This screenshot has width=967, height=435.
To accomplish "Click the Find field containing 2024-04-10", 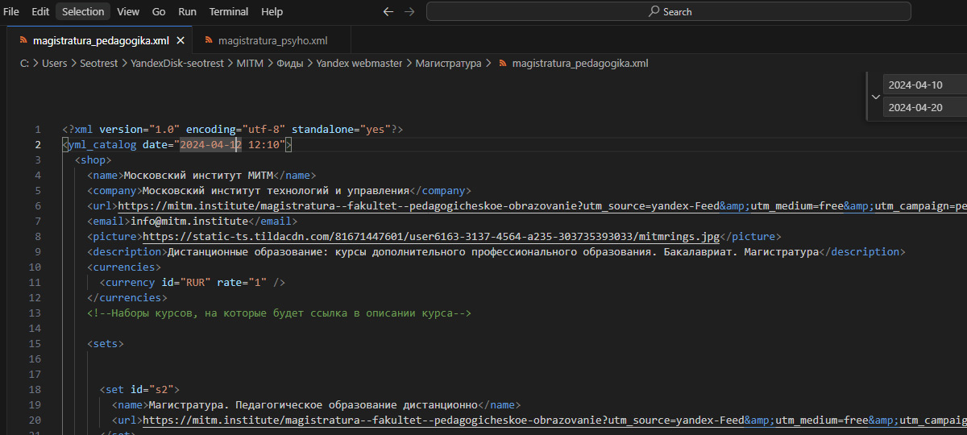I will [925, 85].
